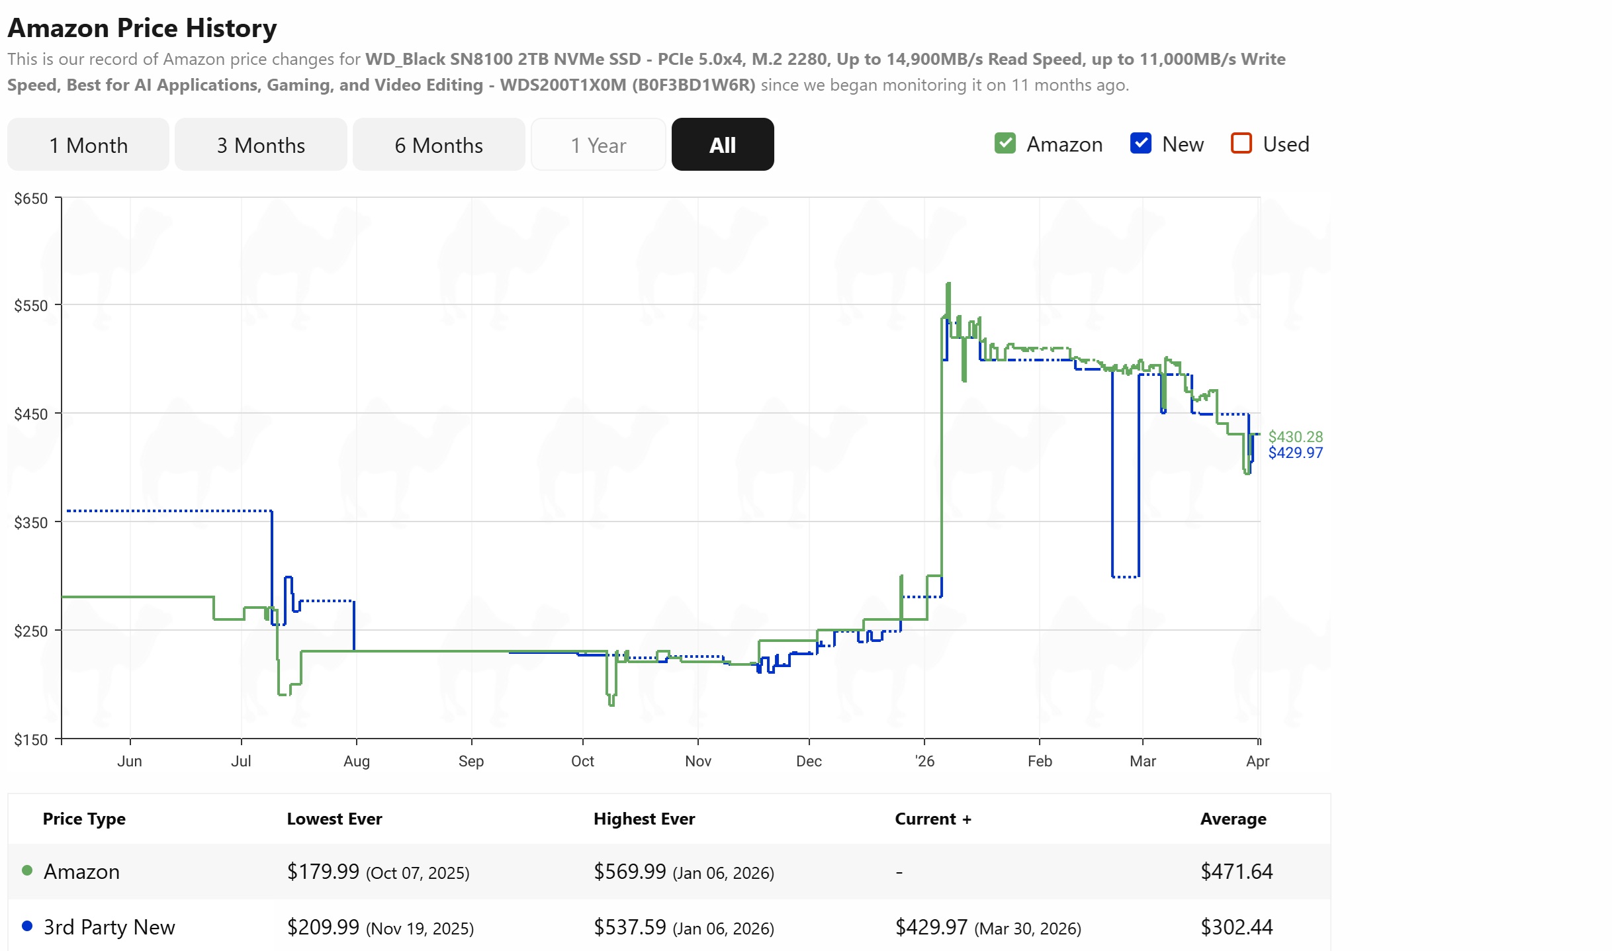Select the 3 Months time range
The image size is (1612, 951).
tap(261, 144)
